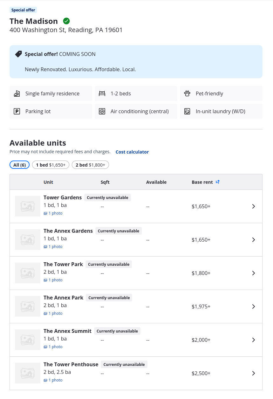The image size is (273, 399).
Task: Filter by 2 bed $1,800+ units
Action: [90, 165]
